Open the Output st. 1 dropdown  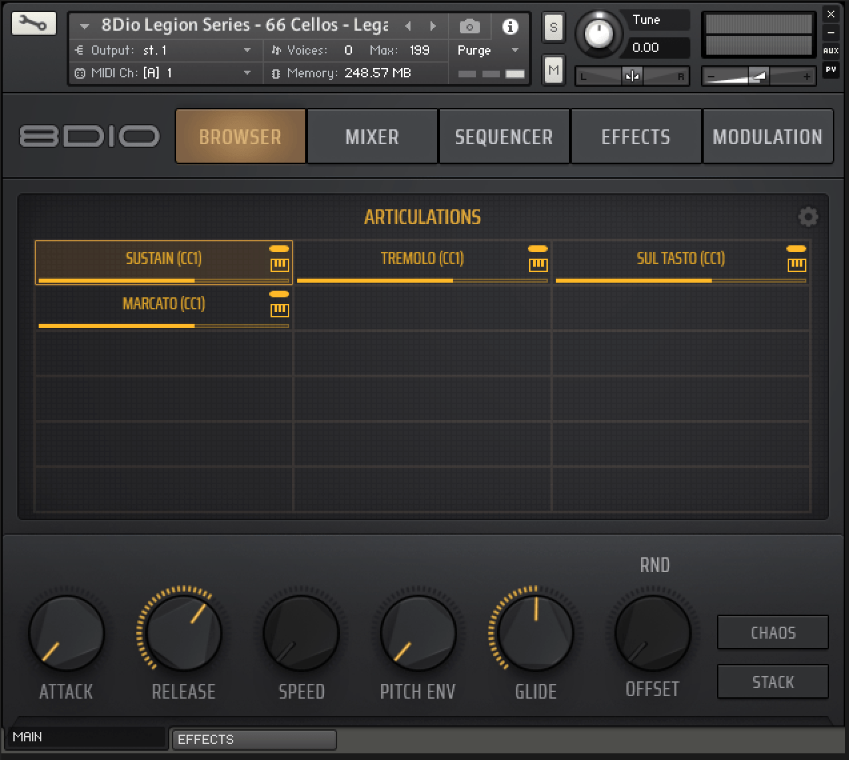pos(247,50)
